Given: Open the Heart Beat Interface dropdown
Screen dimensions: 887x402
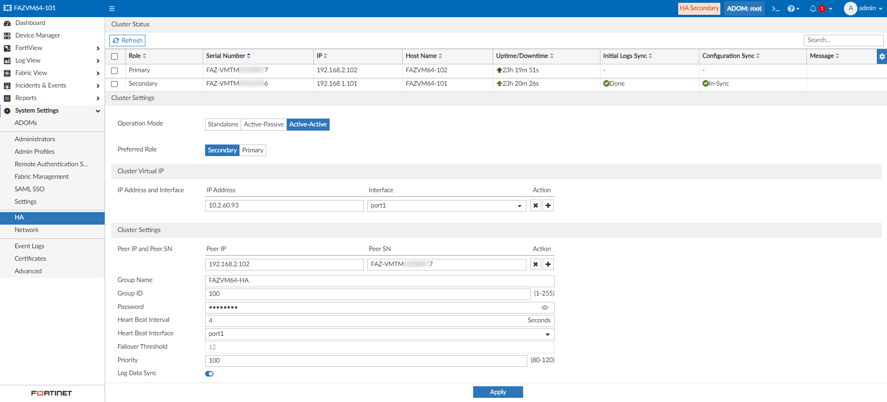Looking at the screenshot, I should (379, 334).
